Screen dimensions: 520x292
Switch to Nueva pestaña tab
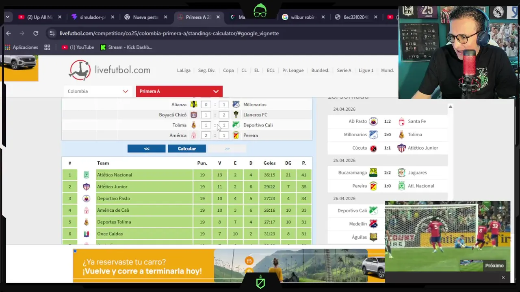pos(145,17)
